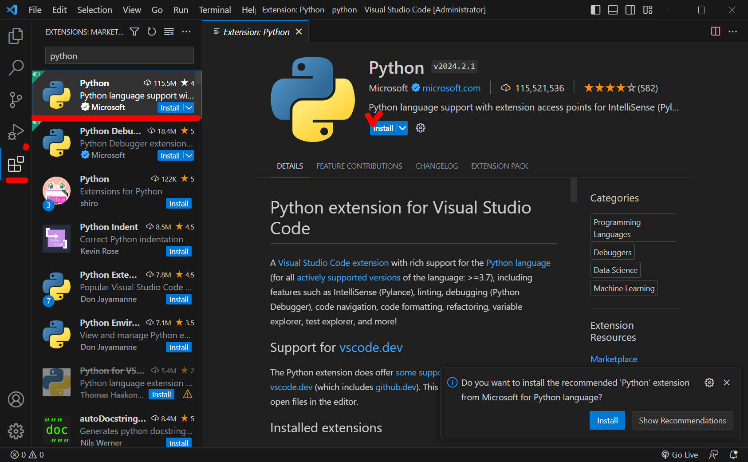The image size is (748, 462).
Task: Filter extensions with the funnel icon
Action: [x=134, y=32]
